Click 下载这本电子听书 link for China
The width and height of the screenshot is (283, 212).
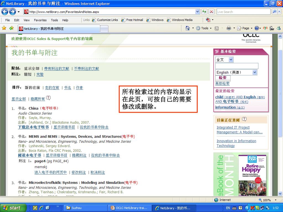tap(33, 127)
